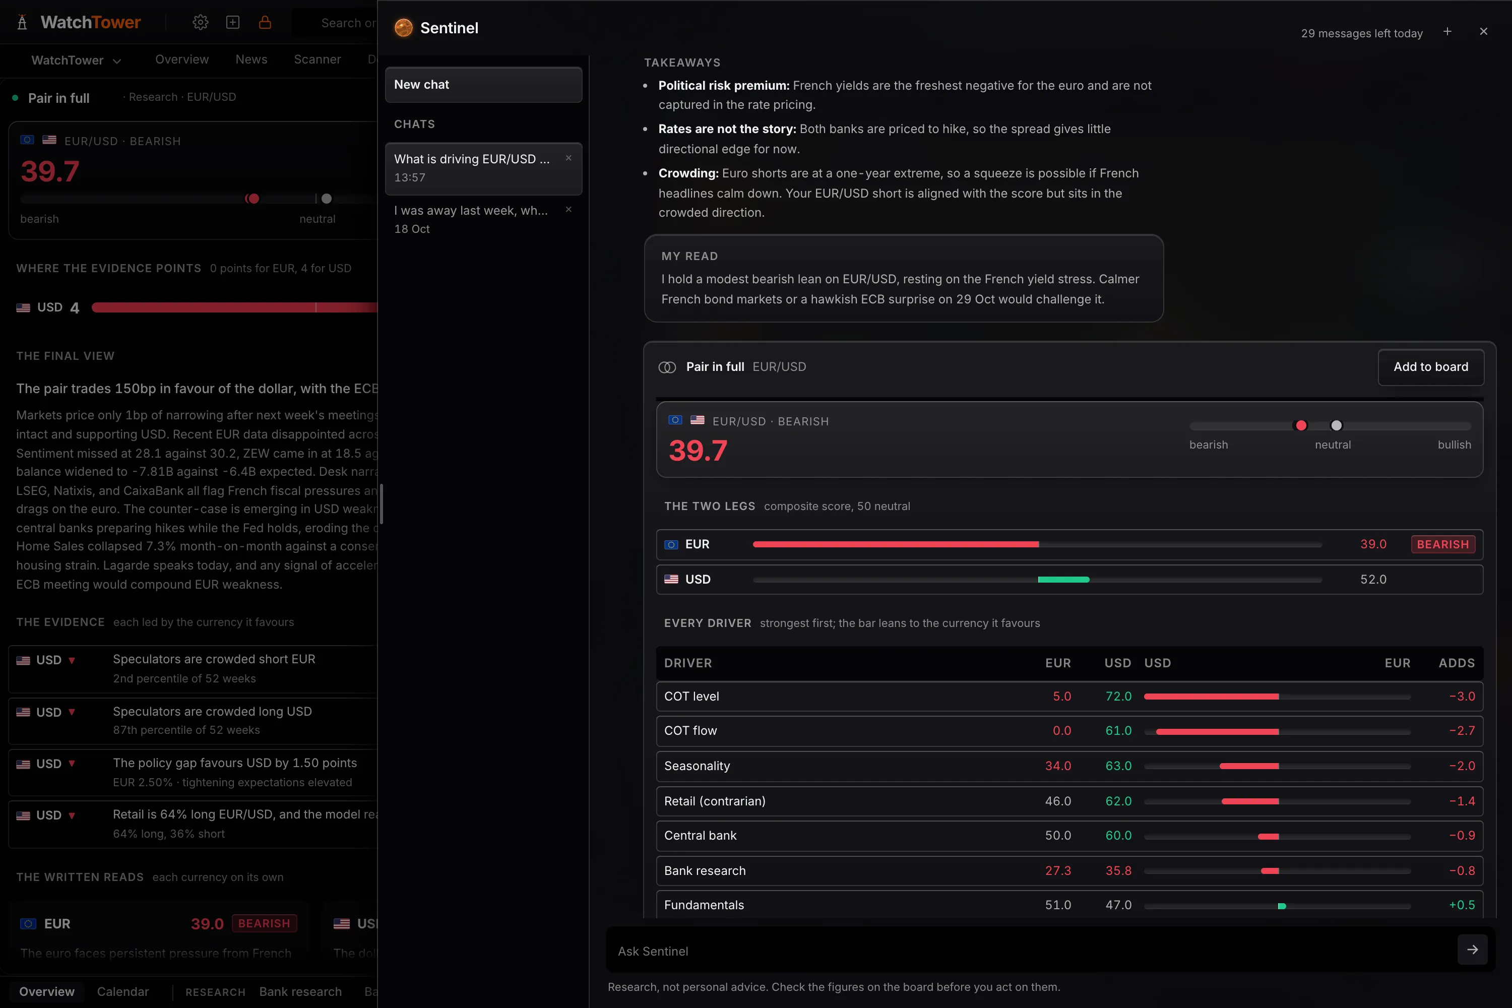Delete the 'I was away last week' chat
Viewport: 1512px width, 1008px height.
pos(569,210)
